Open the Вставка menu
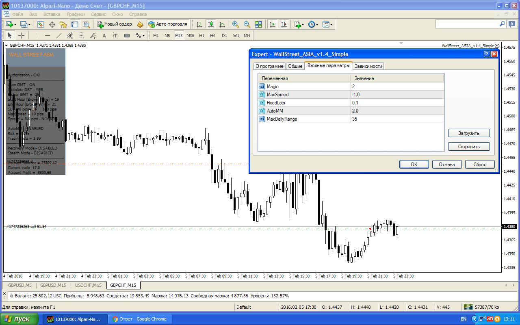Viewport: 520px width, 325px height. coord(52,14)
